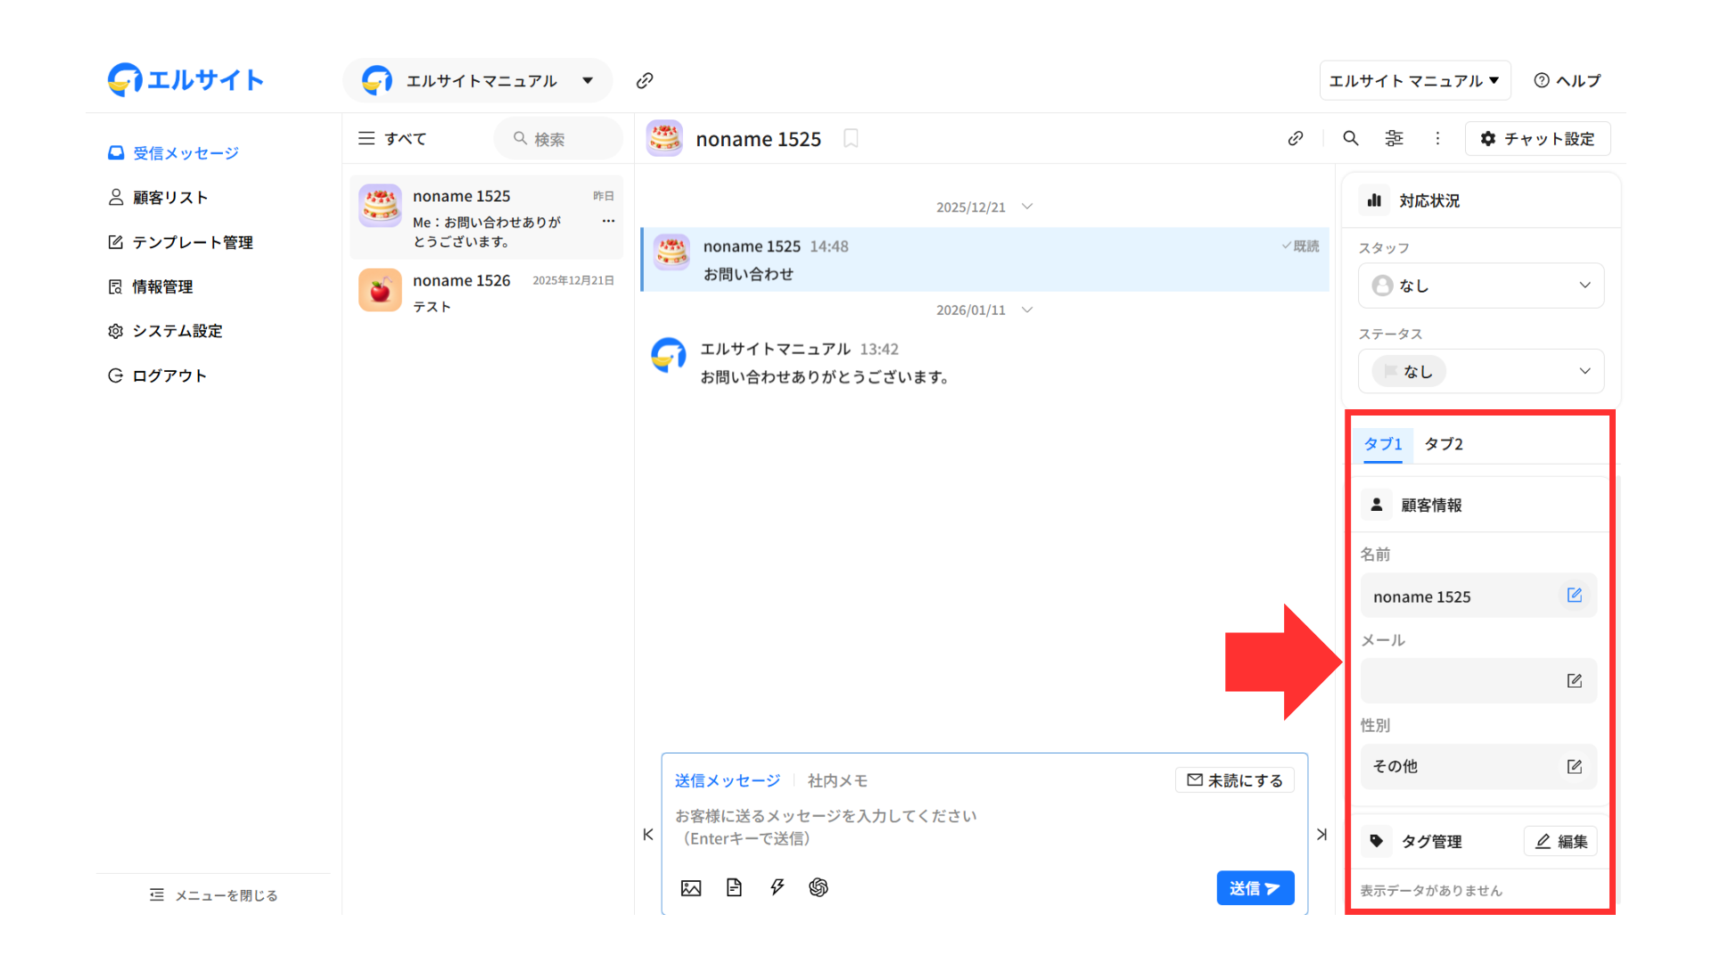
Task: Click edit icon for the メール field
Action: [1574, 681]
